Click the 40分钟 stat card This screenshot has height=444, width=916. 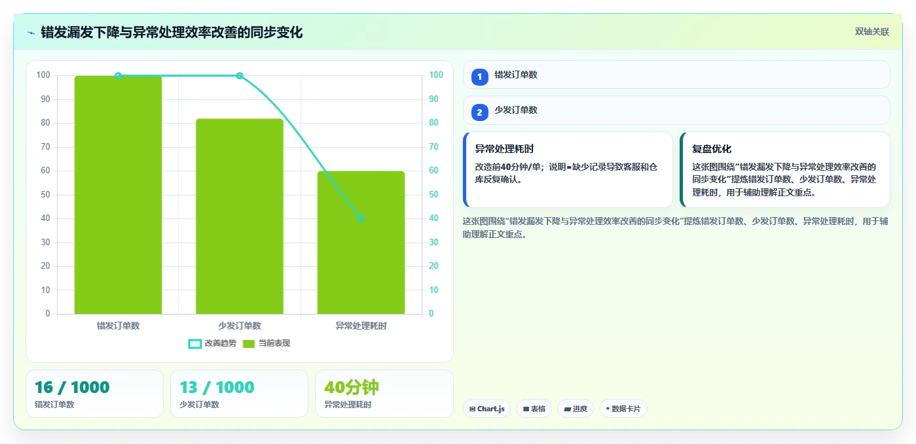384,394
